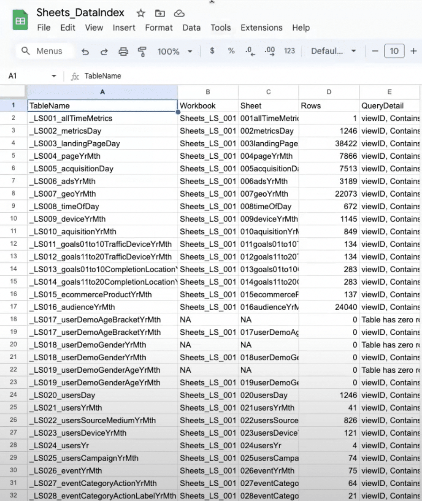This screenshot has width=422, height=501.
Task: Select the Paint format tool
Action: (142, 51)
